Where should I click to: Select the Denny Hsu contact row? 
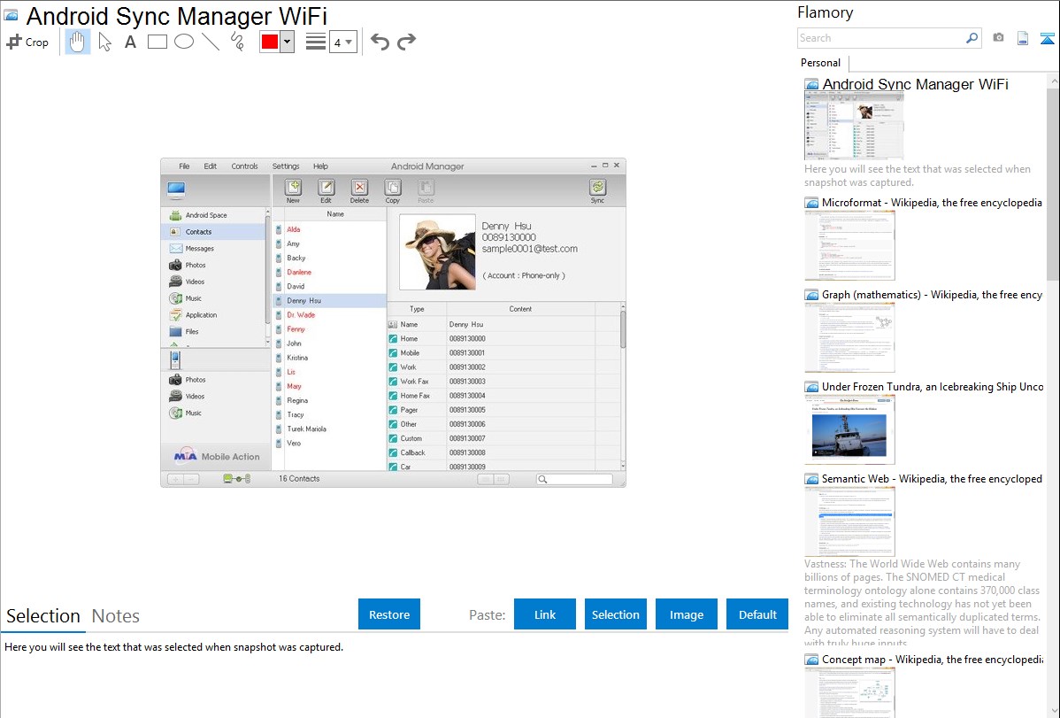point(329,300)
